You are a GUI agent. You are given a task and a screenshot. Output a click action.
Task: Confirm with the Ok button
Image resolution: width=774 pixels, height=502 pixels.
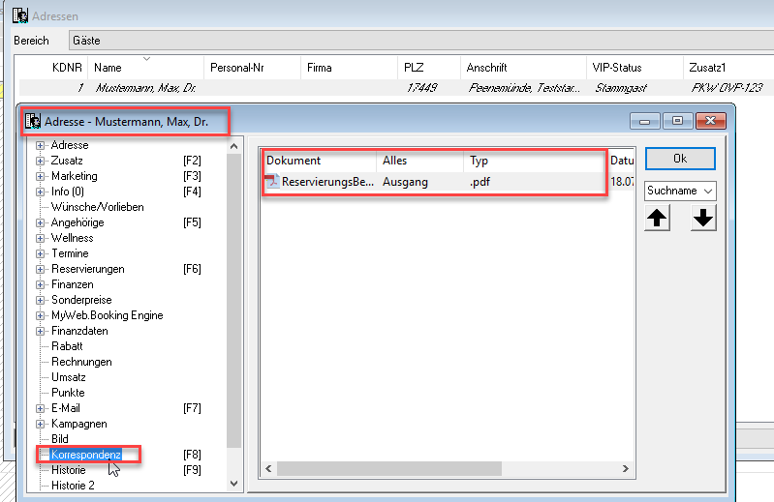tap(680, 159)
